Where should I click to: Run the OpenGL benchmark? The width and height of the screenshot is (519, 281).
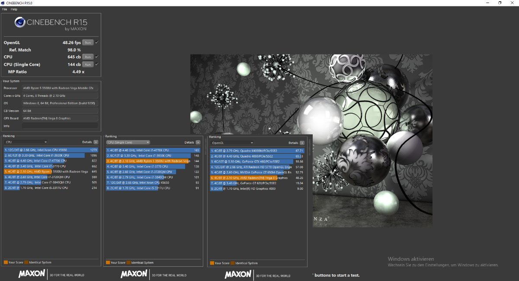tap(88, 42)
